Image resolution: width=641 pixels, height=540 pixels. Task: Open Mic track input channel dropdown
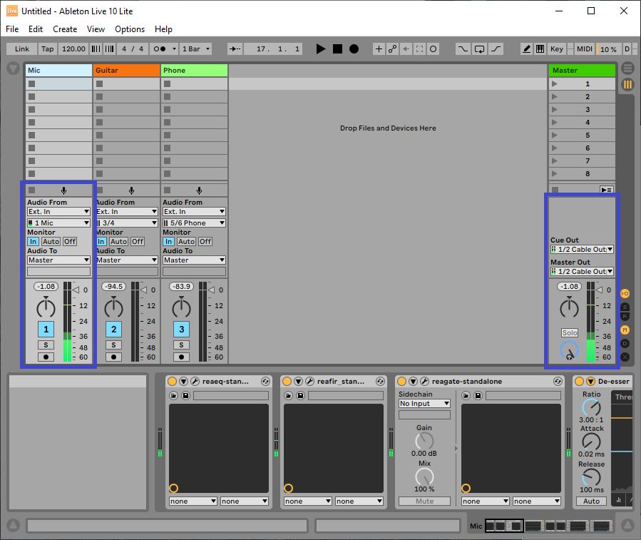pyautogui.click(x=59, y=223)
